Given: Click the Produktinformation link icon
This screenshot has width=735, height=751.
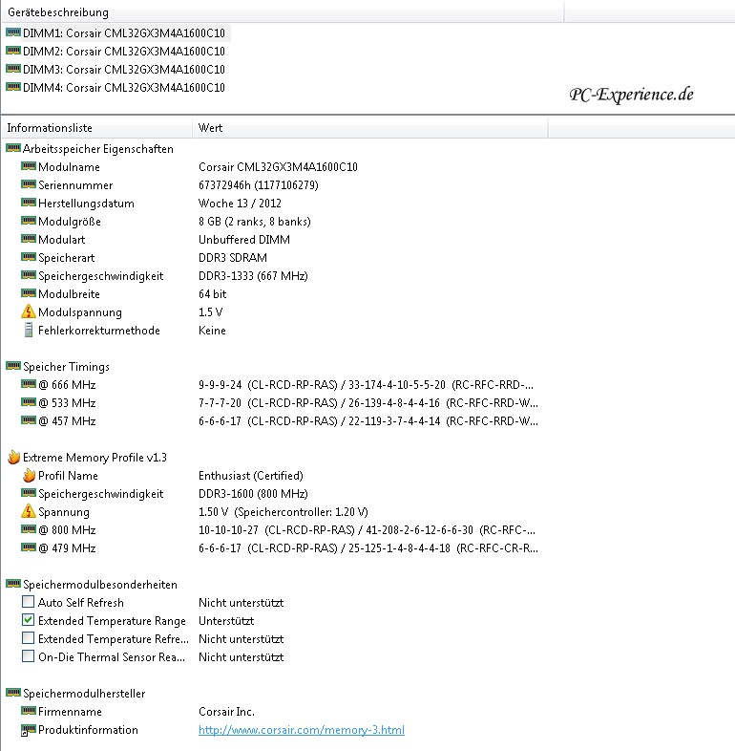Looking at the screenshot, I should coord(29,731).
